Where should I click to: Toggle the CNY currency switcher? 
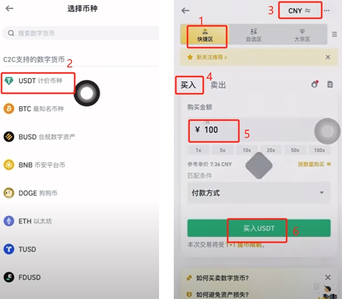(x=300, y=11)
